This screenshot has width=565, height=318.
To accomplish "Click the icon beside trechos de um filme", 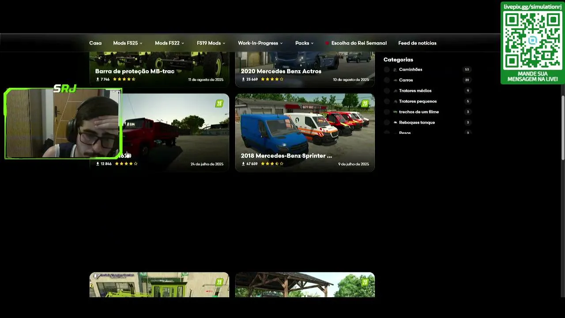I will (x=395, y=112).
